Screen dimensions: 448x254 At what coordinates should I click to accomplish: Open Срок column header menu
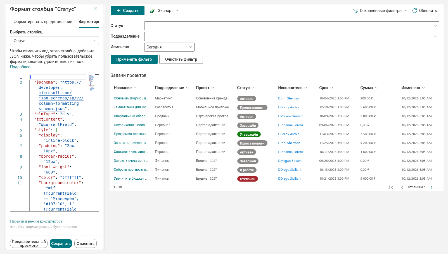(326, 88)
